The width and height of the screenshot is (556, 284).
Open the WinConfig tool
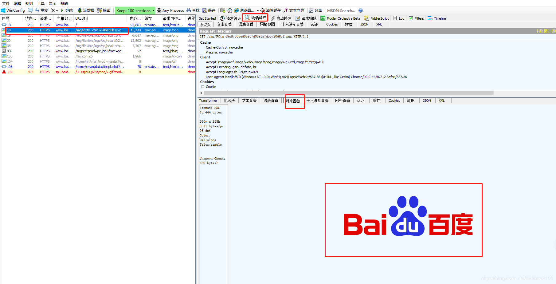pyautogui.click(x=13, y=10)
